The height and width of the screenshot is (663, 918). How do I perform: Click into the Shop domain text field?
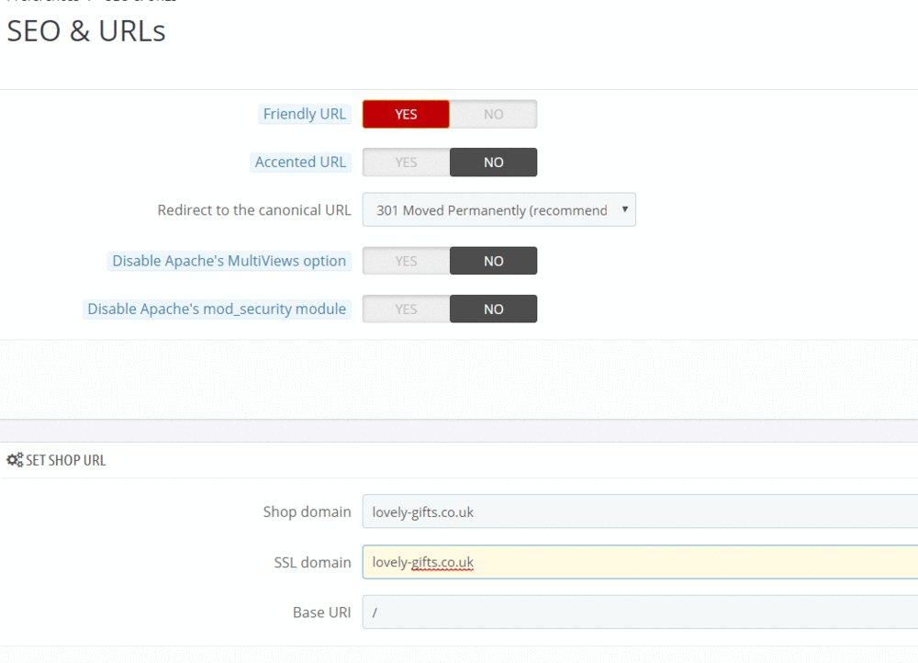pos(639,511)
